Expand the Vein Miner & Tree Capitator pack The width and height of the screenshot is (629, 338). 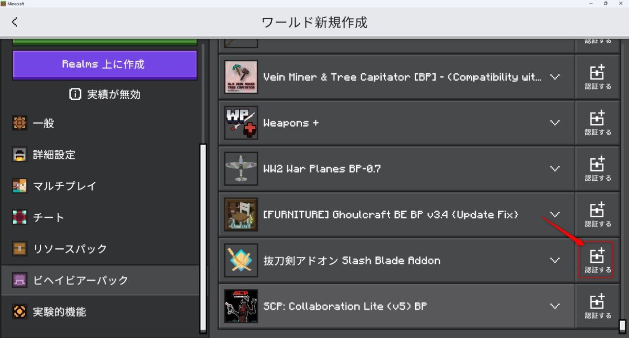coord(555,77)
